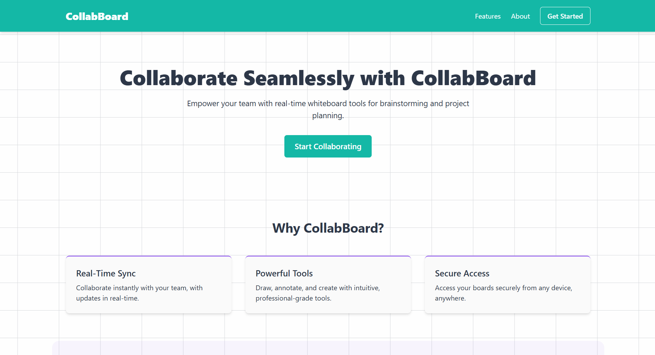Open the Features page
655x355 pixels.
tap(487, 16)
